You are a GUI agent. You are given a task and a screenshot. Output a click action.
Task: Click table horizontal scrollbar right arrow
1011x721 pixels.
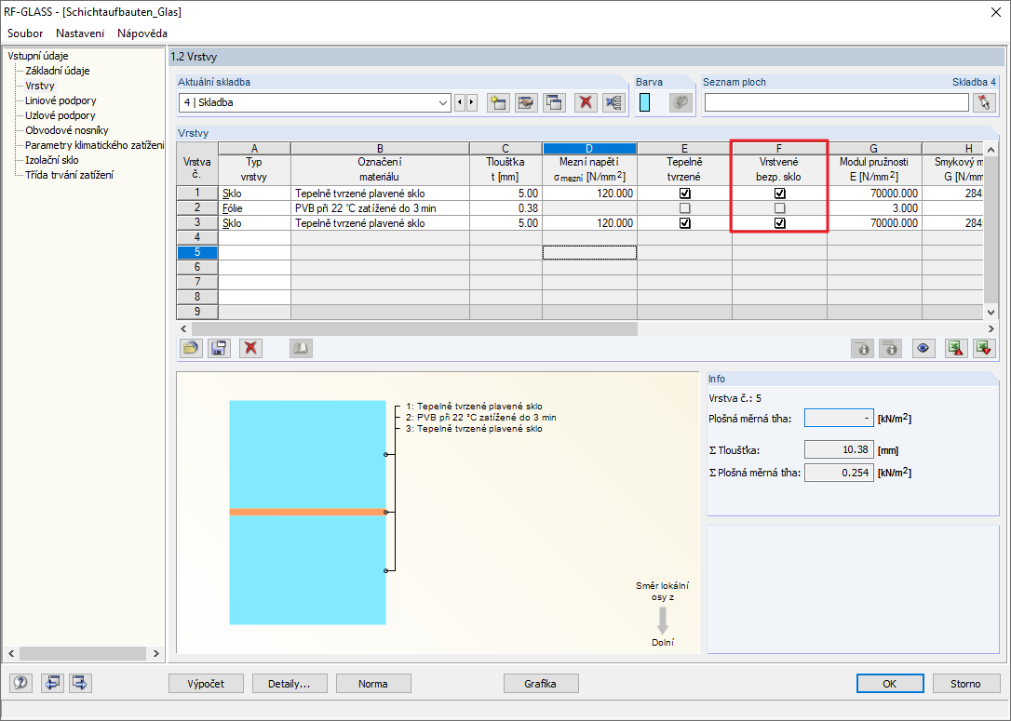coord(991,328)
